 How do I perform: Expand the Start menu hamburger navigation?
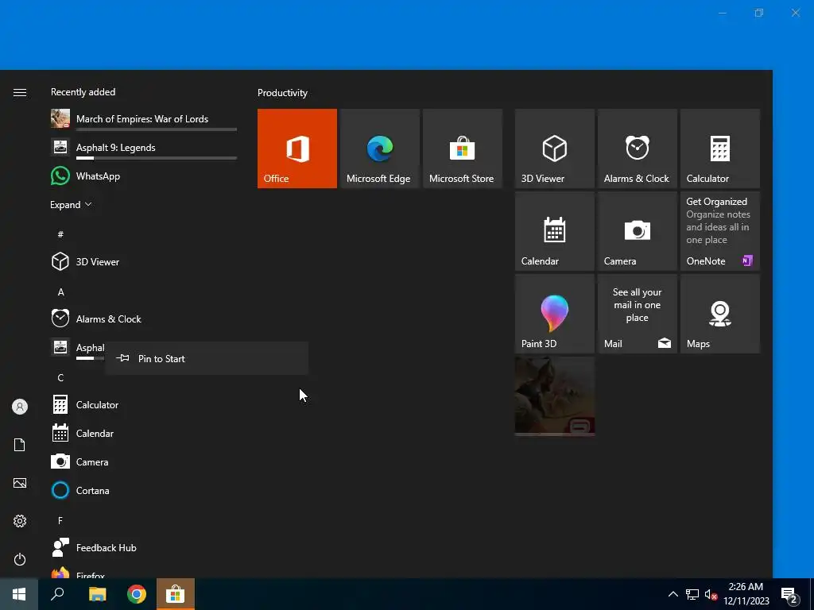20,92
